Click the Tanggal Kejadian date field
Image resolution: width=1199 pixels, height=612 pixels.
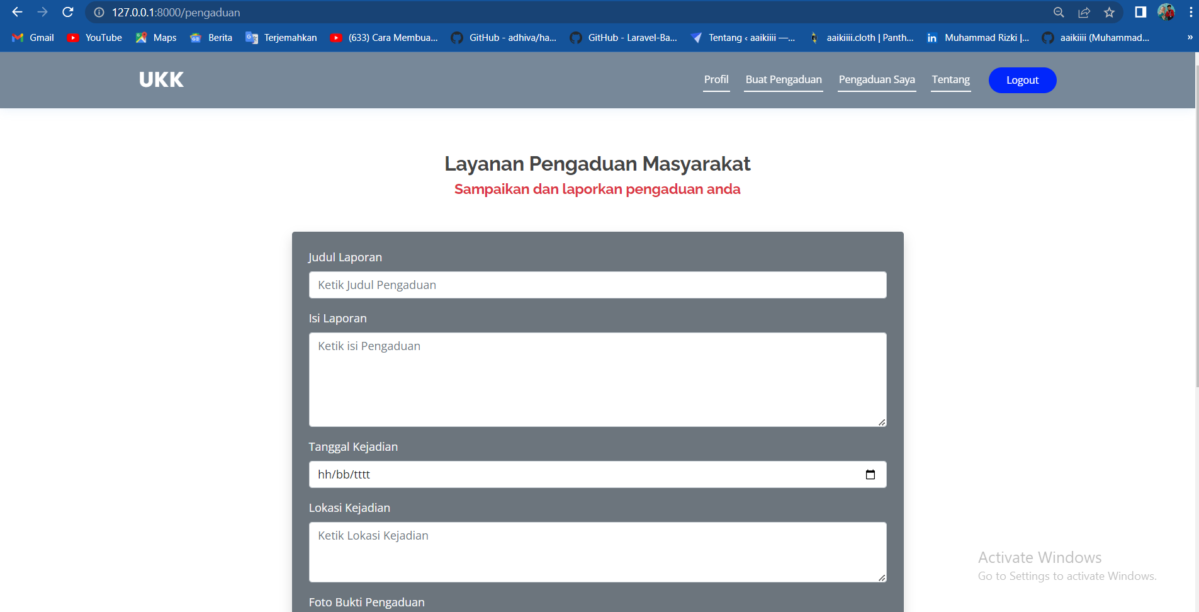597,475
